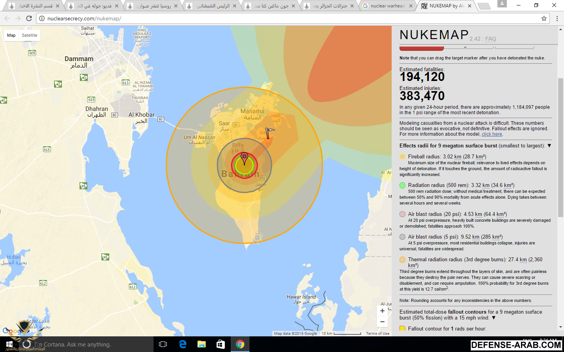This screenshot has height=352, width=564.
Task: Follow the 'click here' casualty model link
Action: (x=492, y=134)
